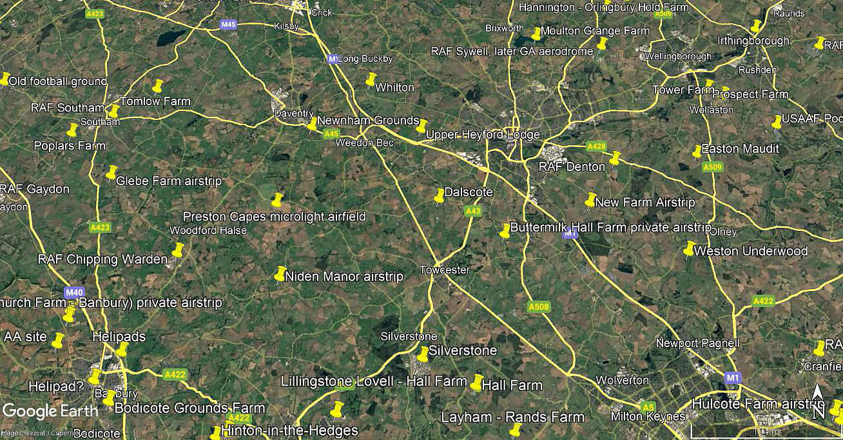Select the Niden Manor airstrip pin
Image resolution: width=843 pixels, height=440 pixels.
coord(280,274)
